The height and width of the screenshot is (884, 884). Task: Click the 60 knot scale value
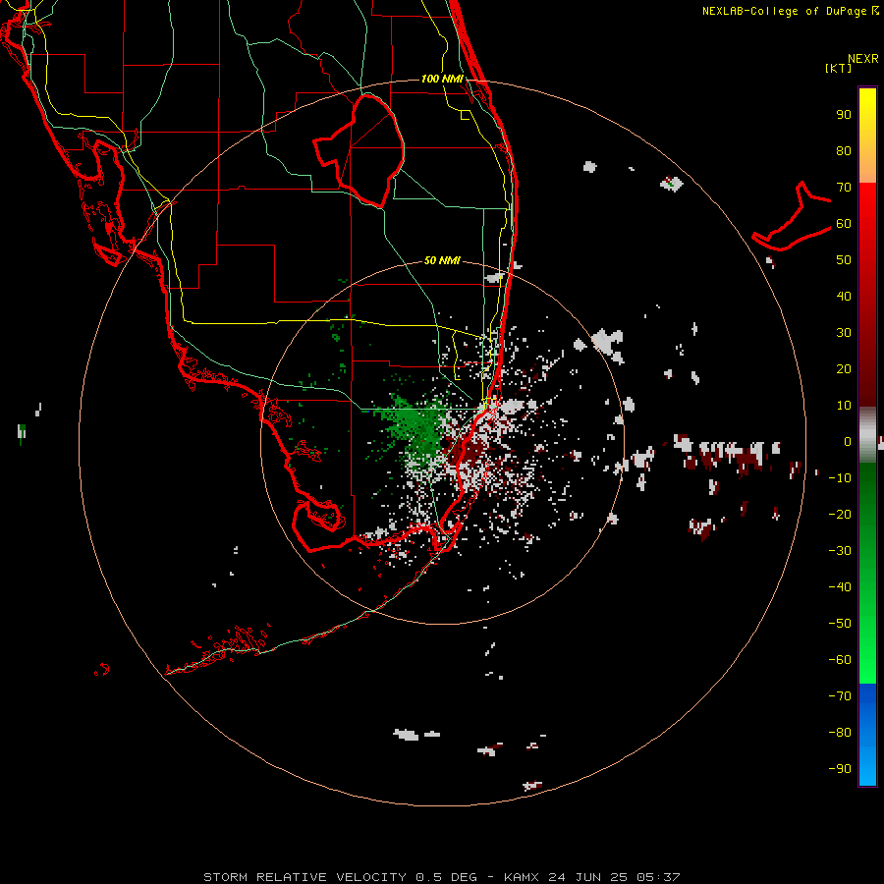(844, 224)
